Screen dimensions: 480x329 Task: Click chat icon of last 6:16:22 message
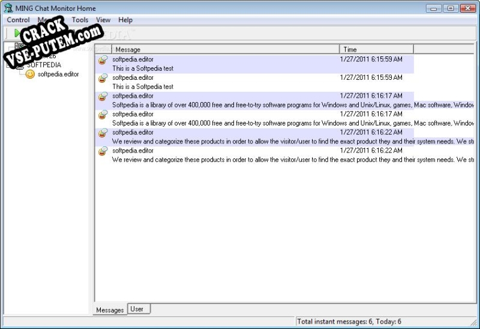pos(103,151)
